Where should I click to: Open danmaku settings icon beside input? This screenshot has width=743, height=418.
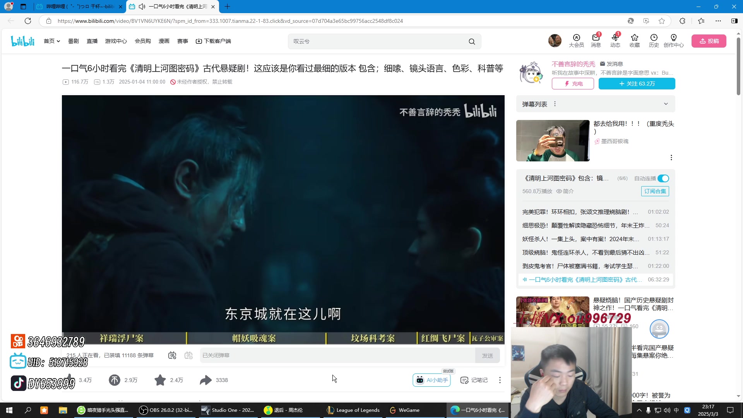click(188, 355)
